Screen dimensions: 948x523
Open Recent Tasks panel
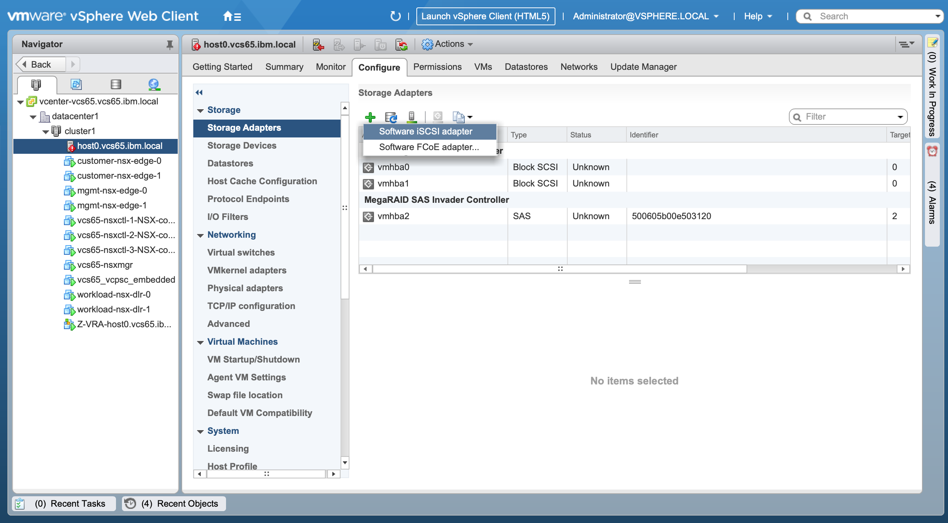tap(64, 504)
